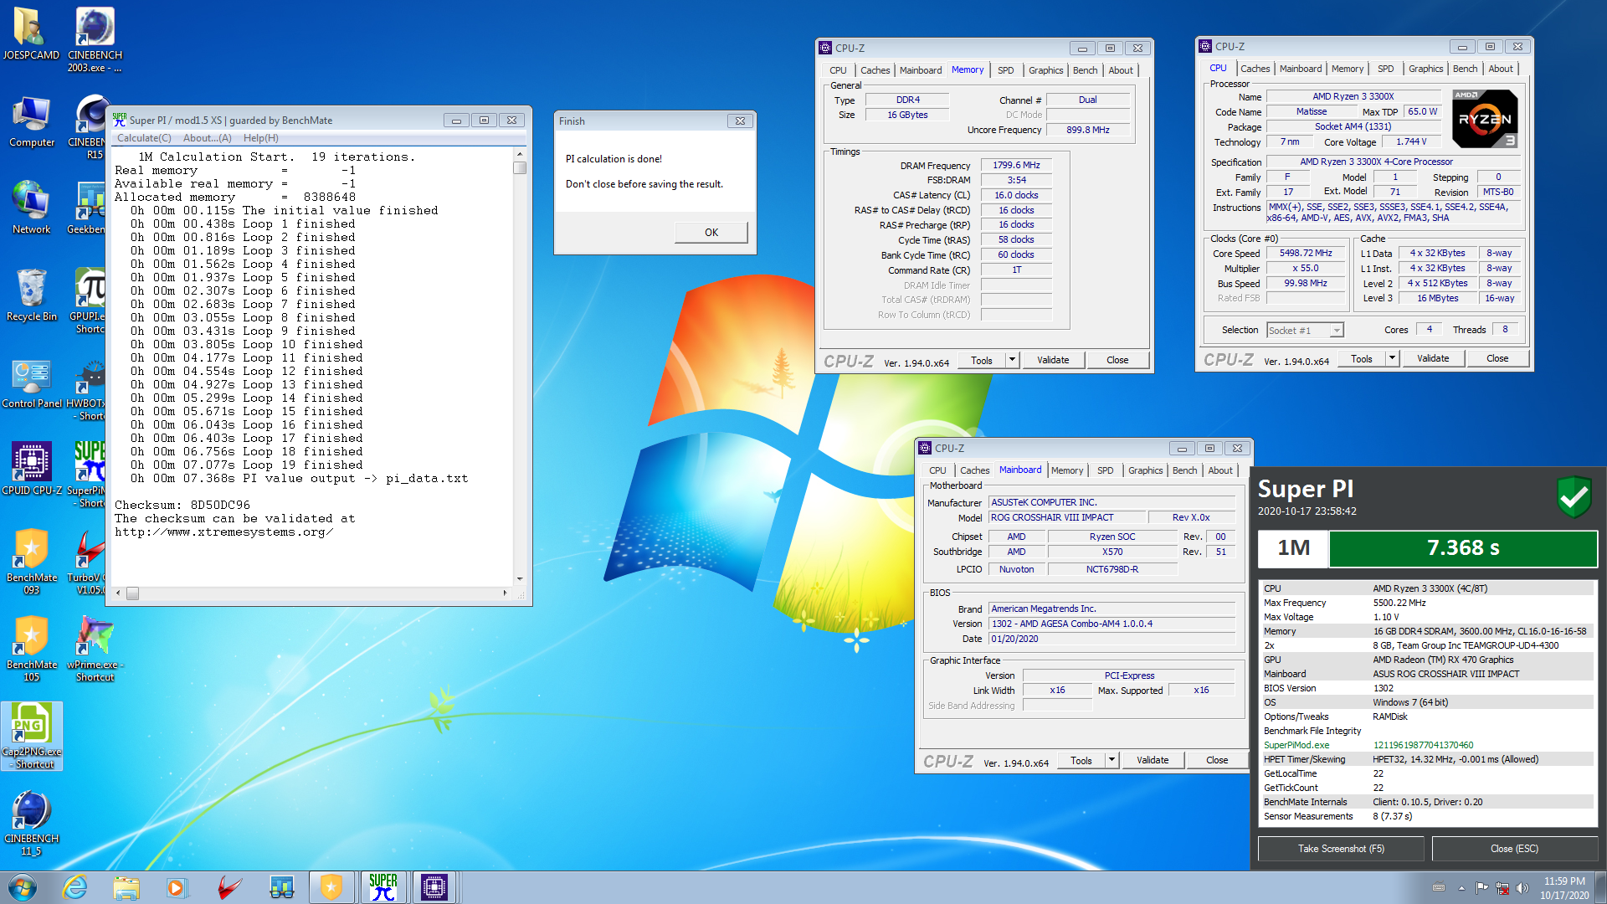The width and height of the screenshot is (1607, 904).
Task: Launch CPUID CPU-Z desktop shortcut
Action: (31, 470)
